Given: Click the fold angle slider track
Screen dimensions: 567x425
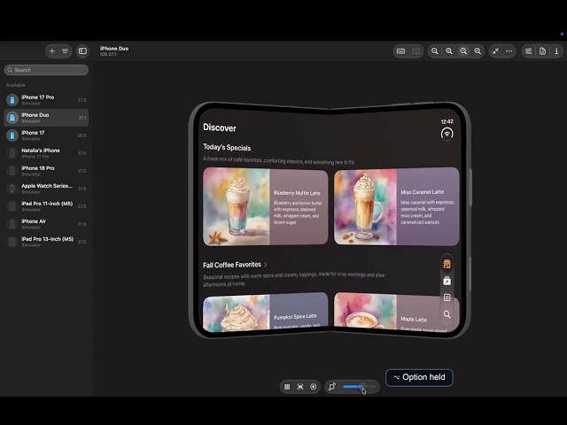Looking at the screenshot, I should coord(360,387).
